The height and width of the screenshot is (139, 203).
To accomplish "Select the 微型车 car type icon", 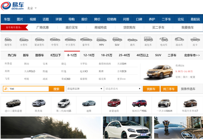I will click(8, 40).
